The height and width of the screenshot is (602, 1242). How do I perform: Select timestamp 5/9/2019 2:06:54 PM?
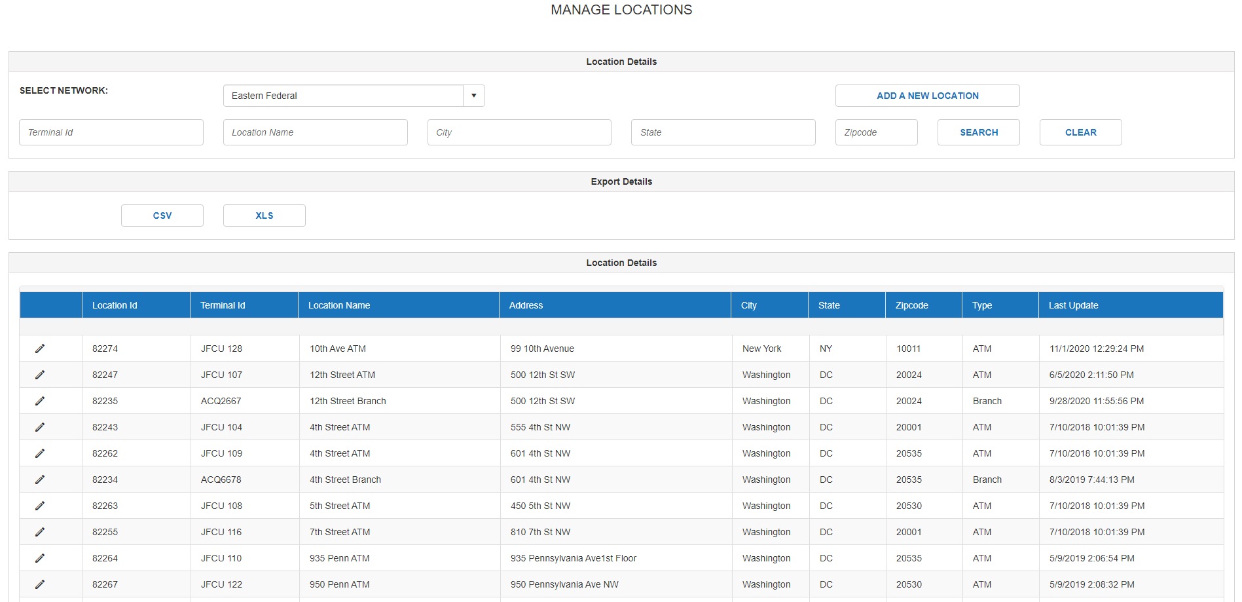(x=1092, y=558)
